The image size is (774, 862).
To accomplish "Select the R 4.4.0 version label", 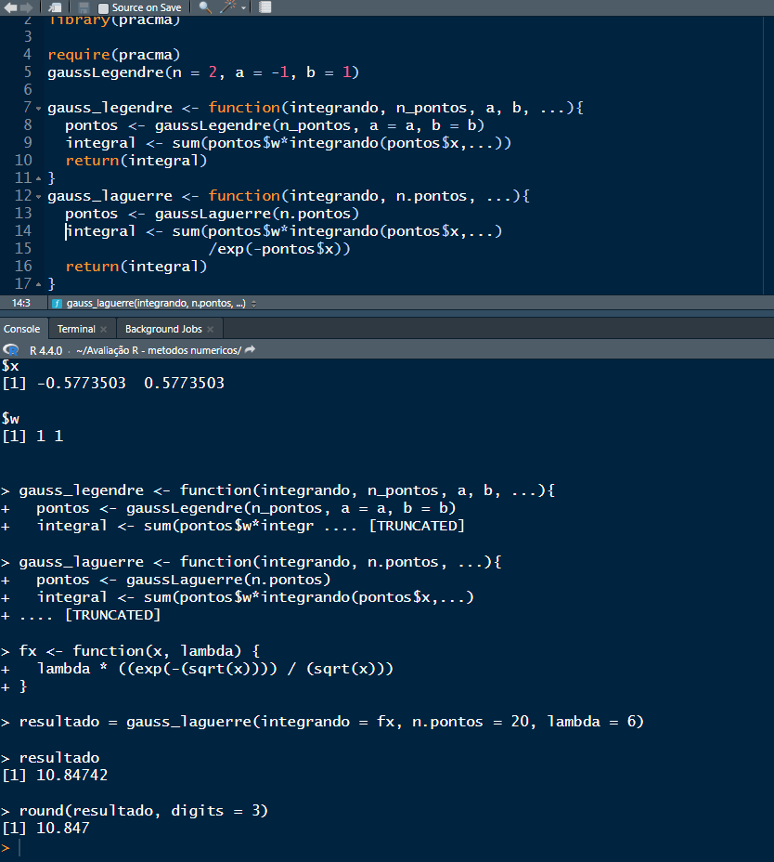I will point(46,350).
